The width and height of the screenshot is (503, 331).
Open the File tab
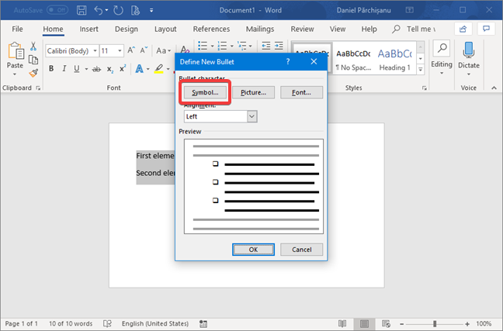[x=17, y=29]
